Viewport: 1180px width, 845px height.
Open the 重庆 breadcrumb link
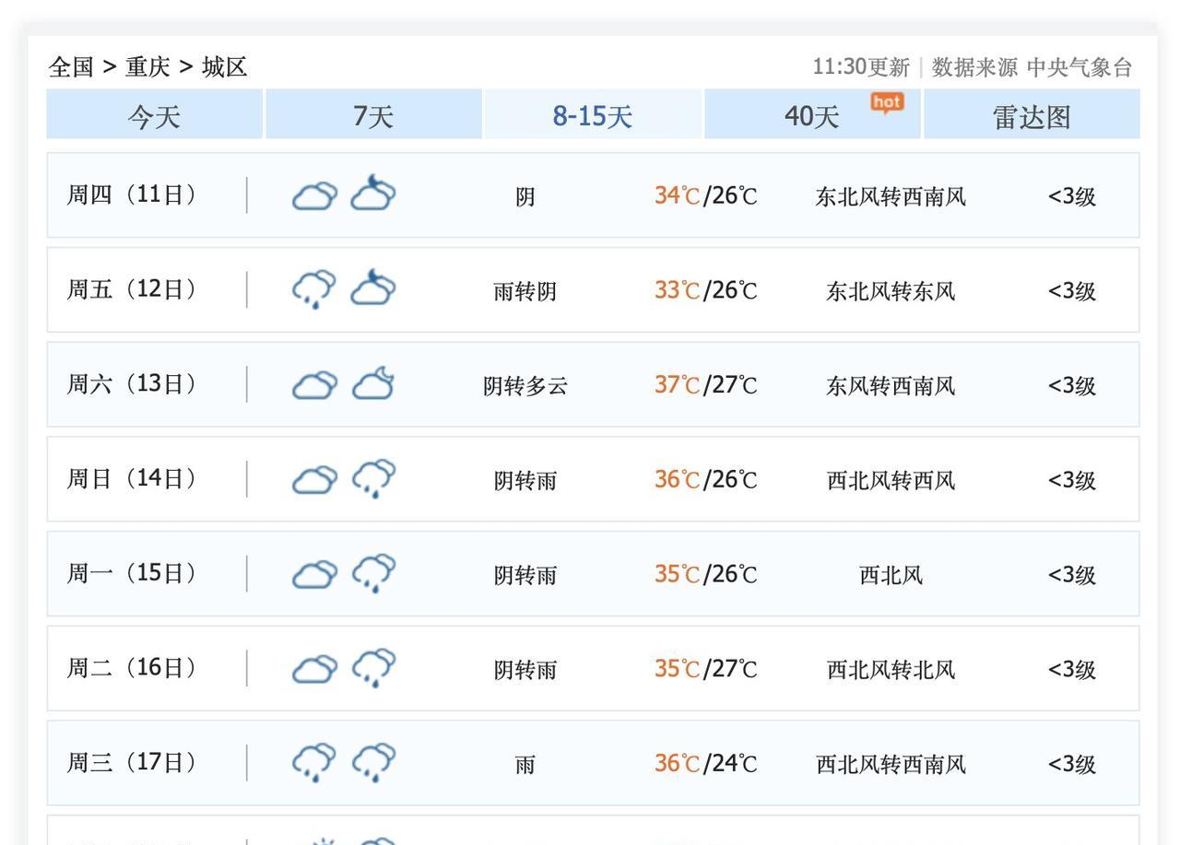click(x=147, y=67)
